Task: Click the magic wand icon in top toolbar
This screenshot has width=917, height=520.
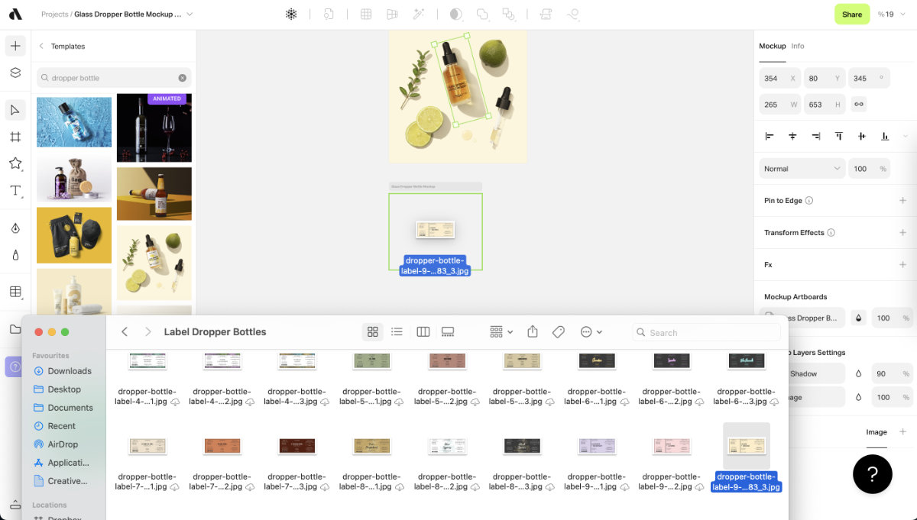Action: (418, 14)
